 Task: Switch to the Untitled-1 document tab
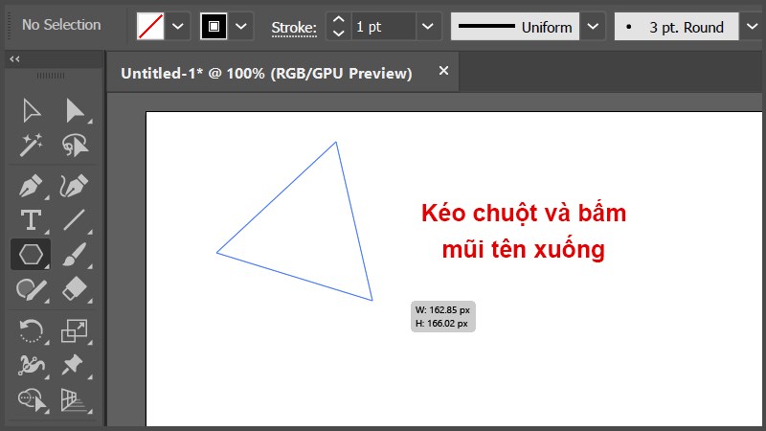pos(266,74)
